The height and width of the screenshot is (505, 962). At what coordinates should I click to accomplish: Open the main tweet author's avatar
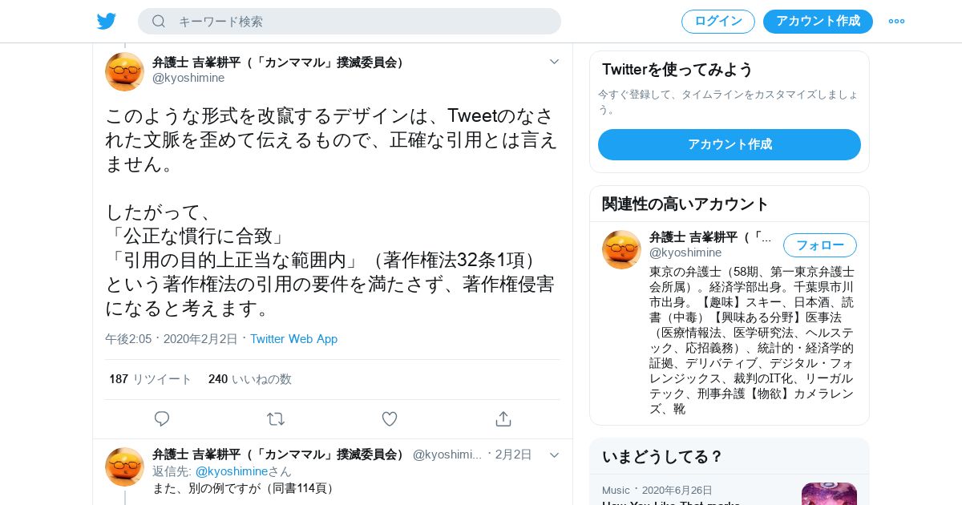coord(124,71)
